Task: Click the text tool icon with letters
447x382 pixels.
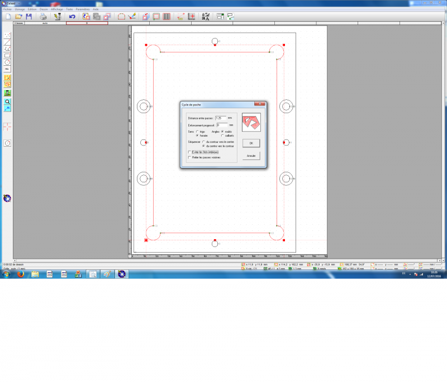Action: (206, 17)
